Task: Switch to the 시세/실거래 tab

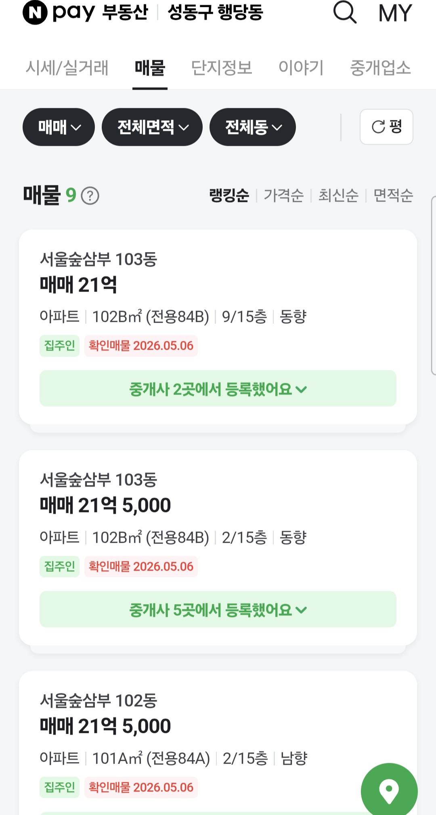Action: point(67,67)
